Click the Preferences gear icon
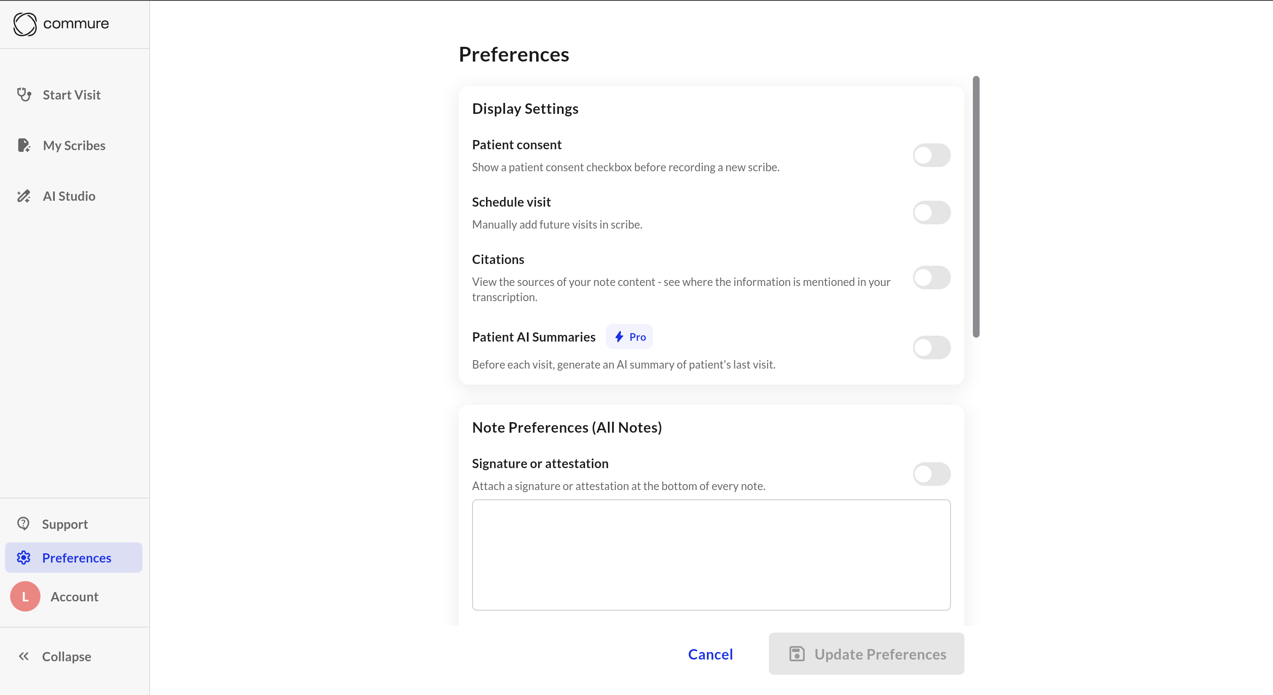 [24, 558]
